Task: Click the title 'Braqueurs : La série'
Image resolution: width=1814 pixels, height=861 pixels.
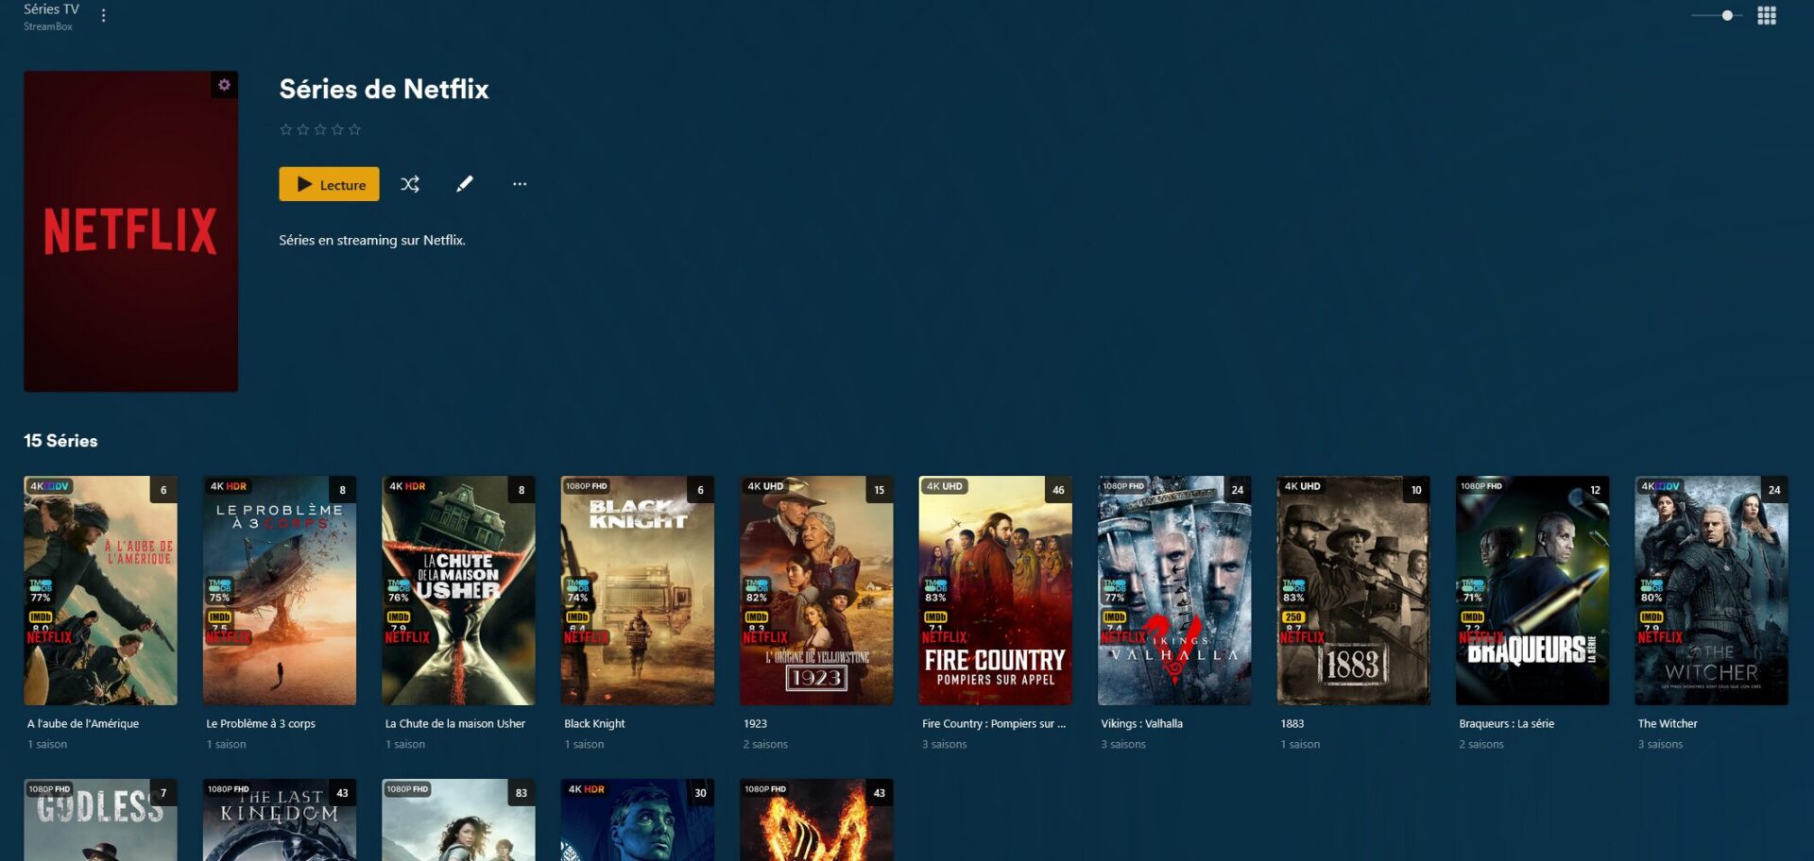Action: click(1506, 723)
